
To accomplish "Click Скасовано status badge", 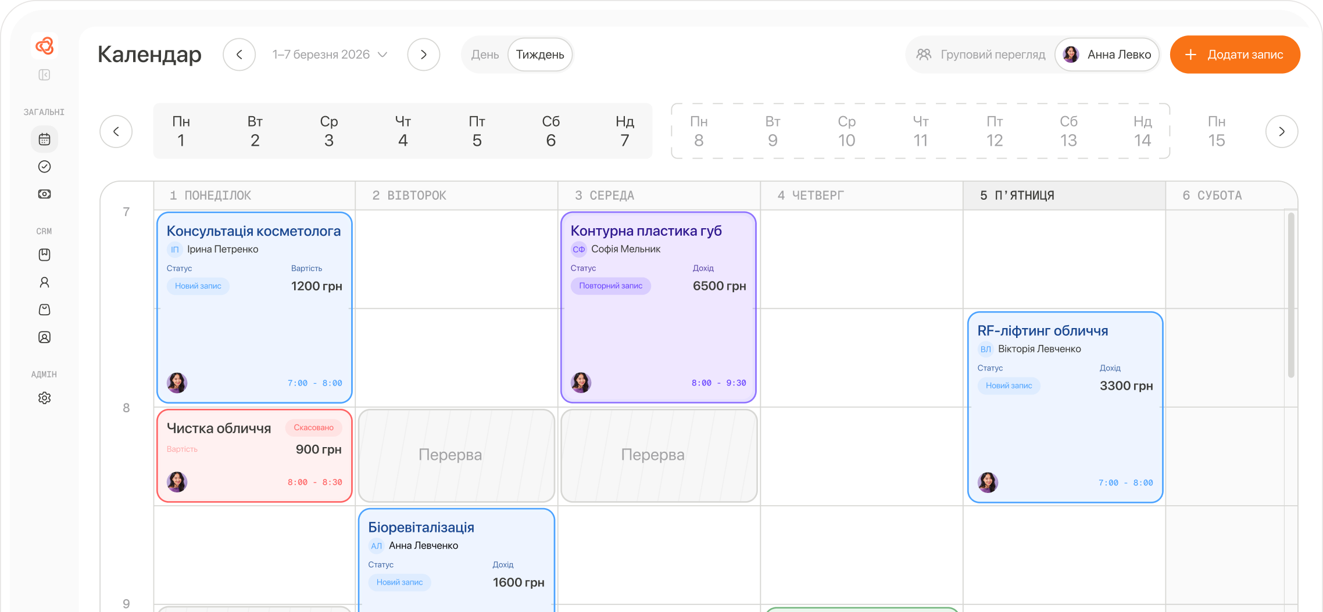I will [x=314, y=427].
